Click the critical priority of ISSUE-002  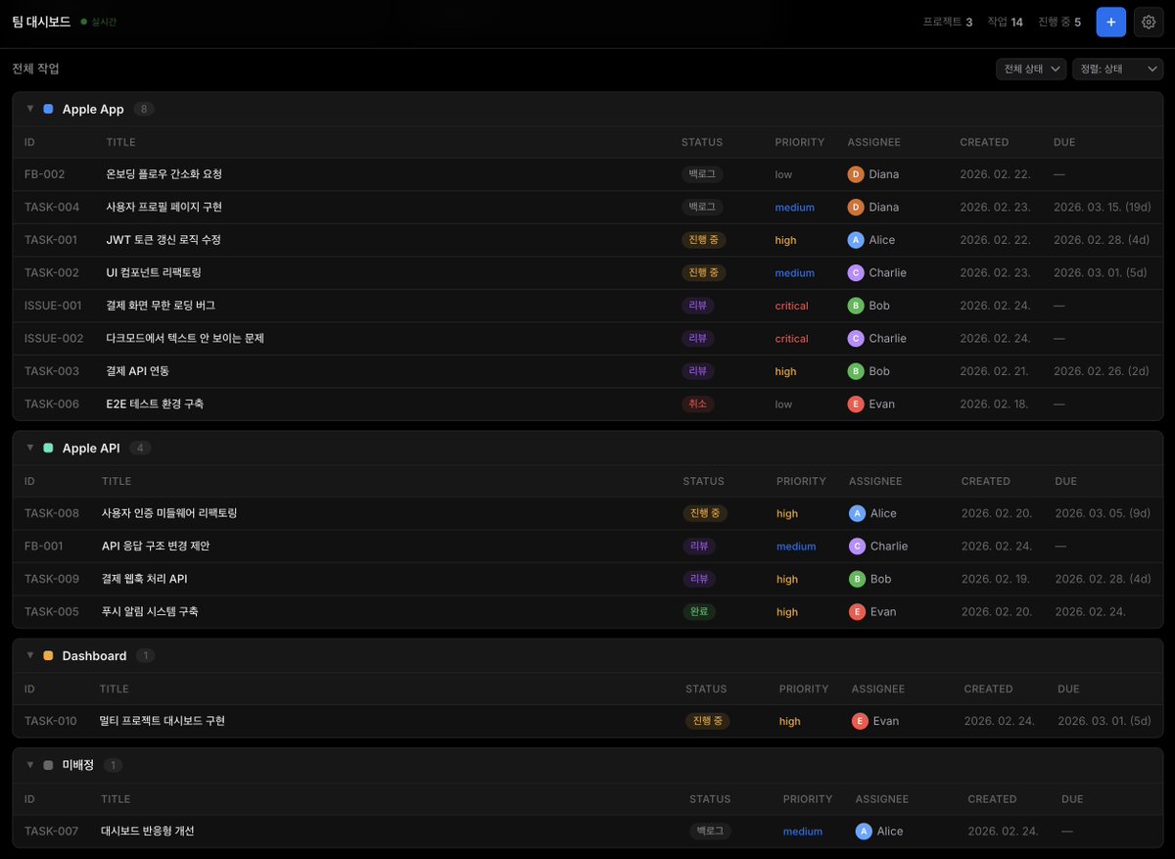click(x=792, y=338)
